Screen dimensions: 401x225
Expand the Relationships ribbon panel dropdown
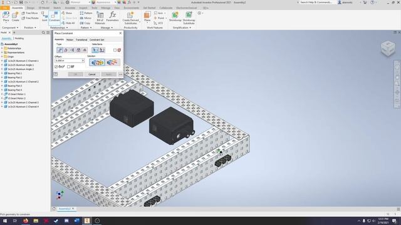click(x=59, y=27)
